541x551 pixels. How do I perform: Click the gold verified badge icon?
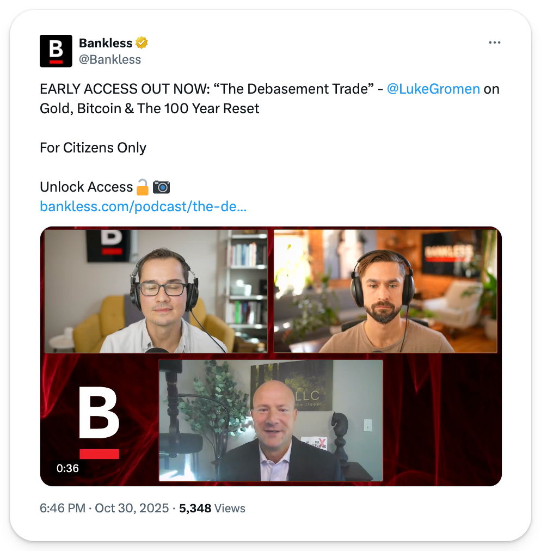coord(142,43)
